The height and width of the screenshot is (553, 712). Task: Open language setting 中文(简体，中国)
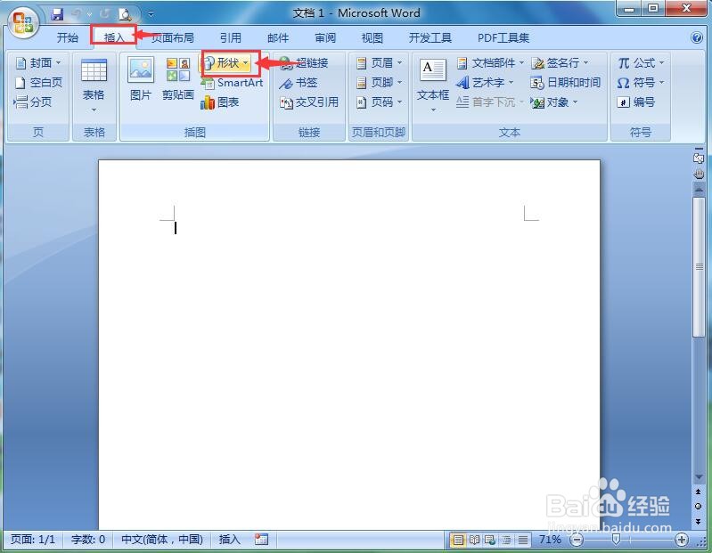(162, 540)
